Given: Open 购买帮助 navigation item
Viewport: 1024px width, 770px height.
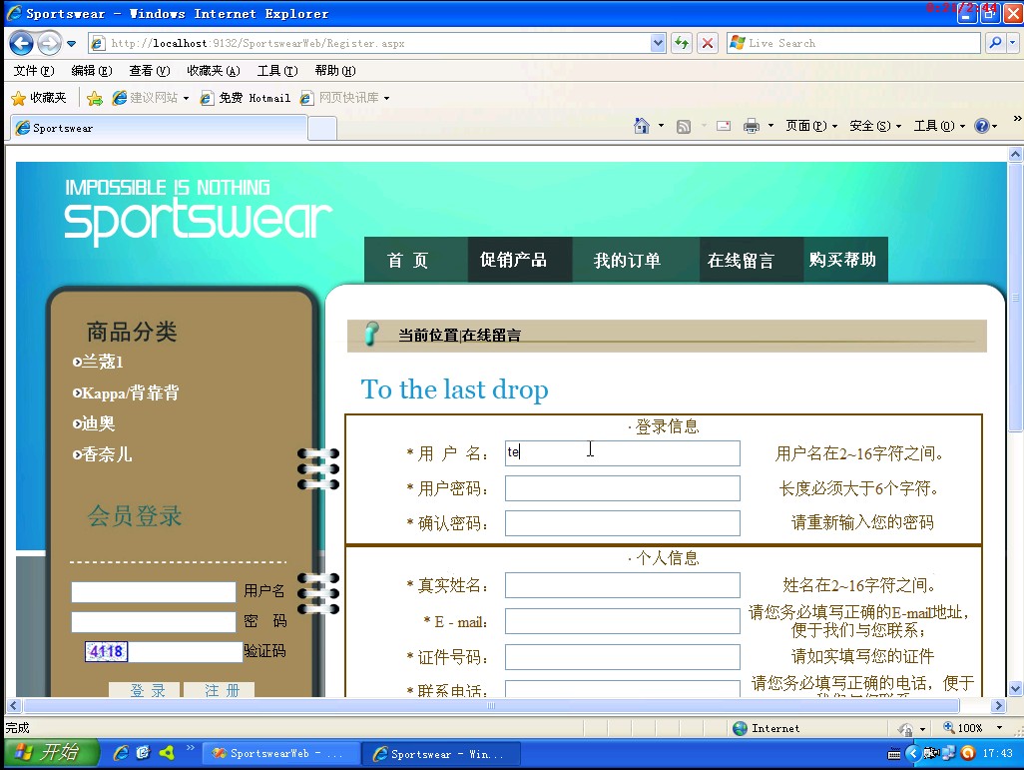Looking at the screenshot, I should pos(845,260).
